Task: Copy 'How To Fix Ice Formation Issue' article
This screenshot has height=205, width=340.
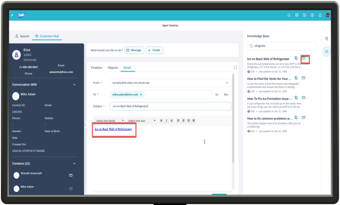Action: pos(296,98)
